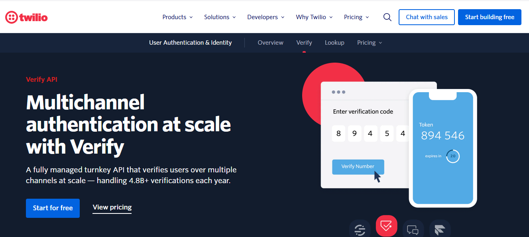Expand the Products dropdown
Viewport: 529px width, 237px height.
[x=177, y=17]
